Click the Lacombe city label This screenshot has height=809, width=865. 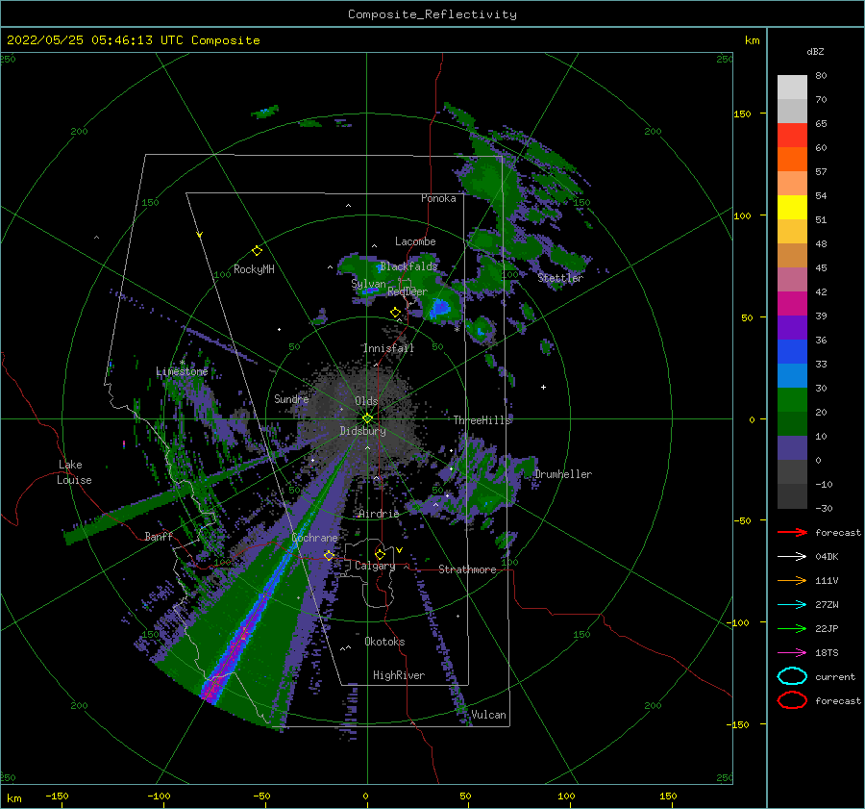(x=415, y=241)
